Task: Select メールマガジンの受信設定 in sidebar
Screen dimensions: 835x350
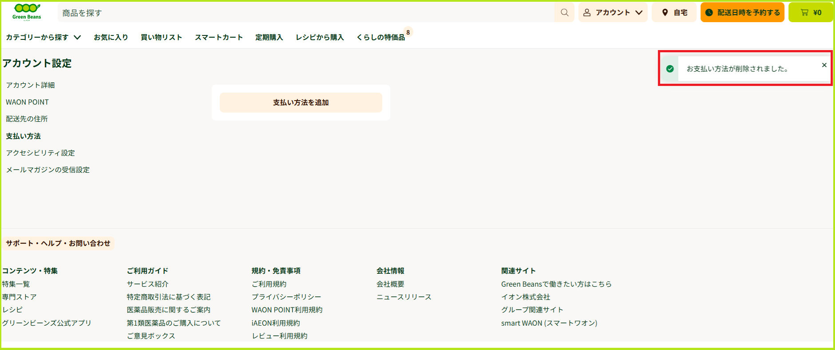Action: click(x=48, y=170)
